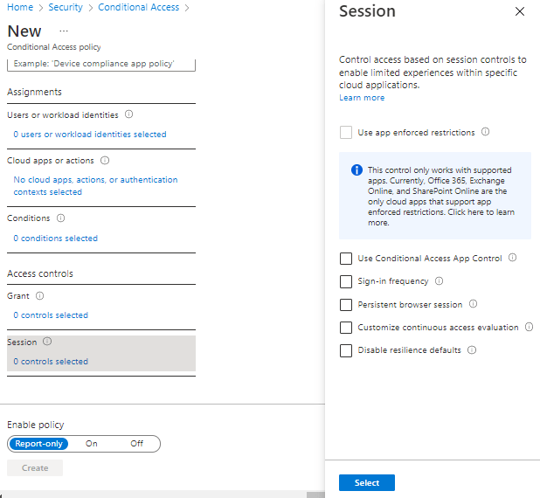
Task: Enable Customize continuous access evaluation
Action: [346, 328]
